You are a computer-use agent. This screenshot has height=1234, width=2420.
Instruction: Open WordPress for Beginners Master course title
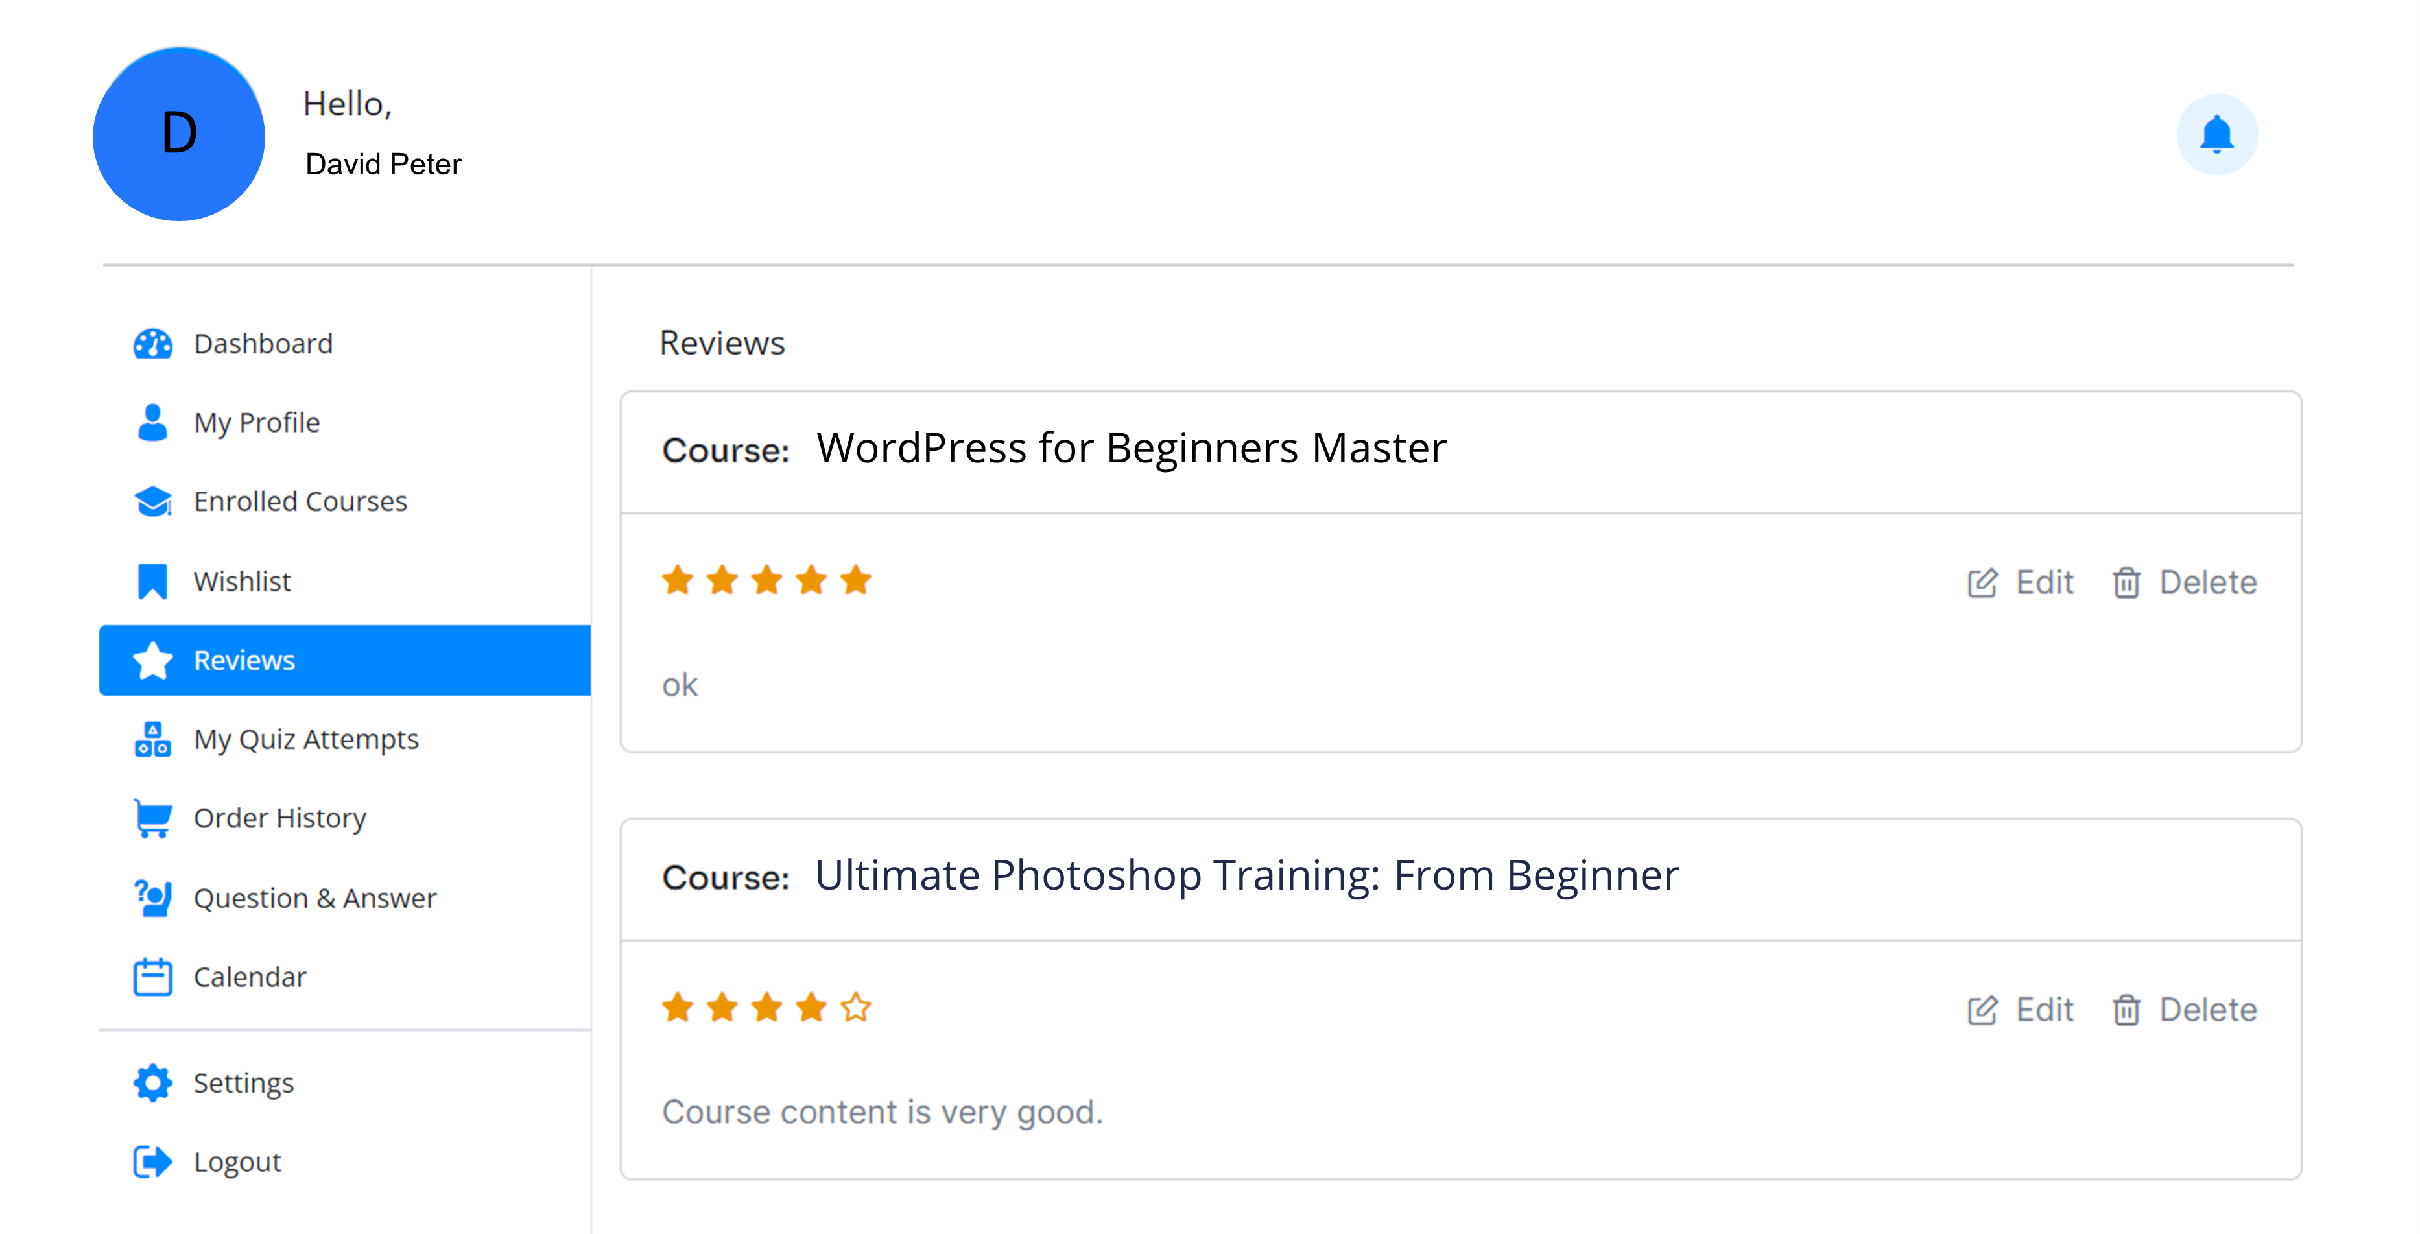click(1131, 448)
